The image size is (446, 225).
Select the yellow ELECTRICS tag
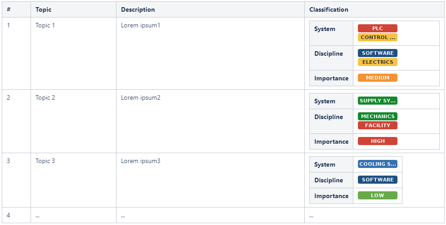[377, 62]
